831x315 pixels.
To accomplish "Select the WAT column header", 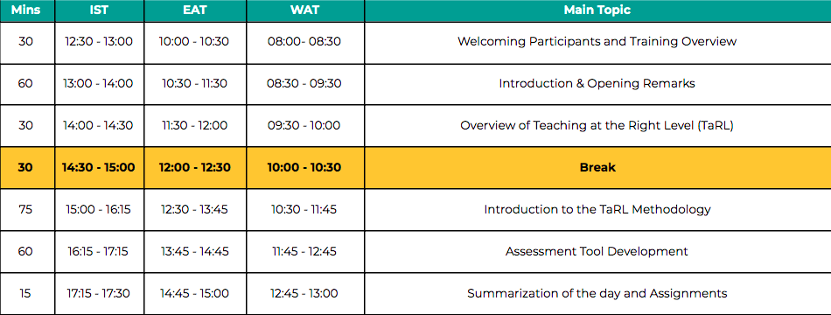I will 305,10.
